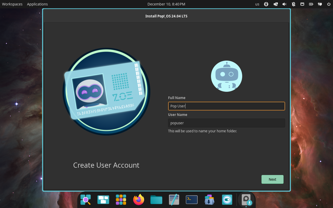Open the application launcher grid
Screen dimensions: 333x208
[x=121, y=200]
